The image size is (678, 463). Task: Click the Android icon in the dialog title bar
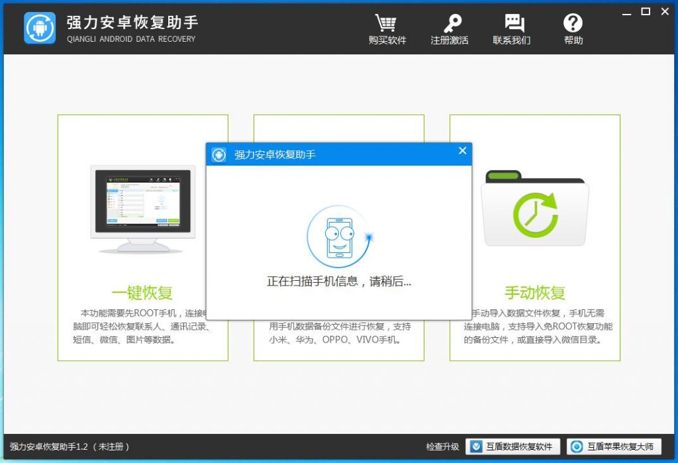click(218, 155)
